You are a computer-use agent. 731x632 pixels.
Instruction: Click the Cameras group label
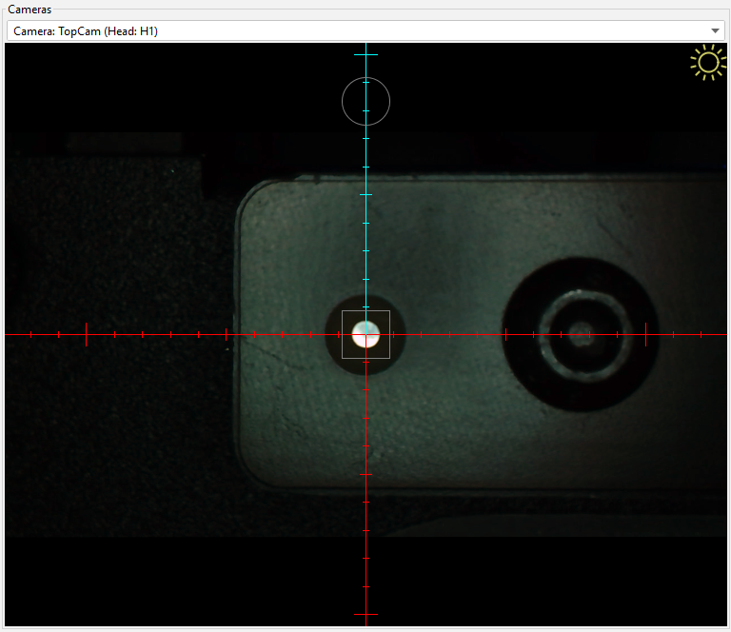pos(30,9)
